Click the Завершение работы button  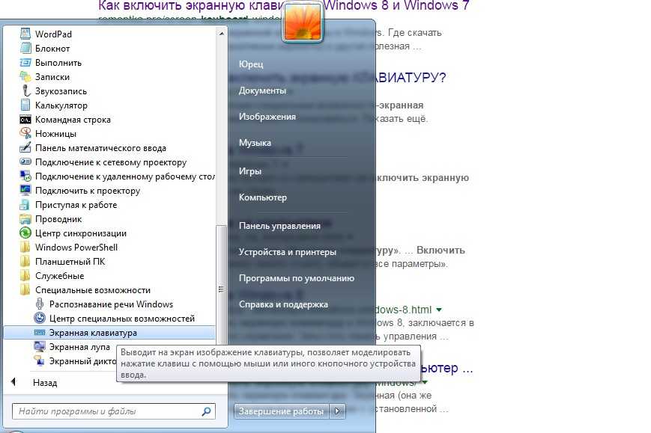pos(282,411)
